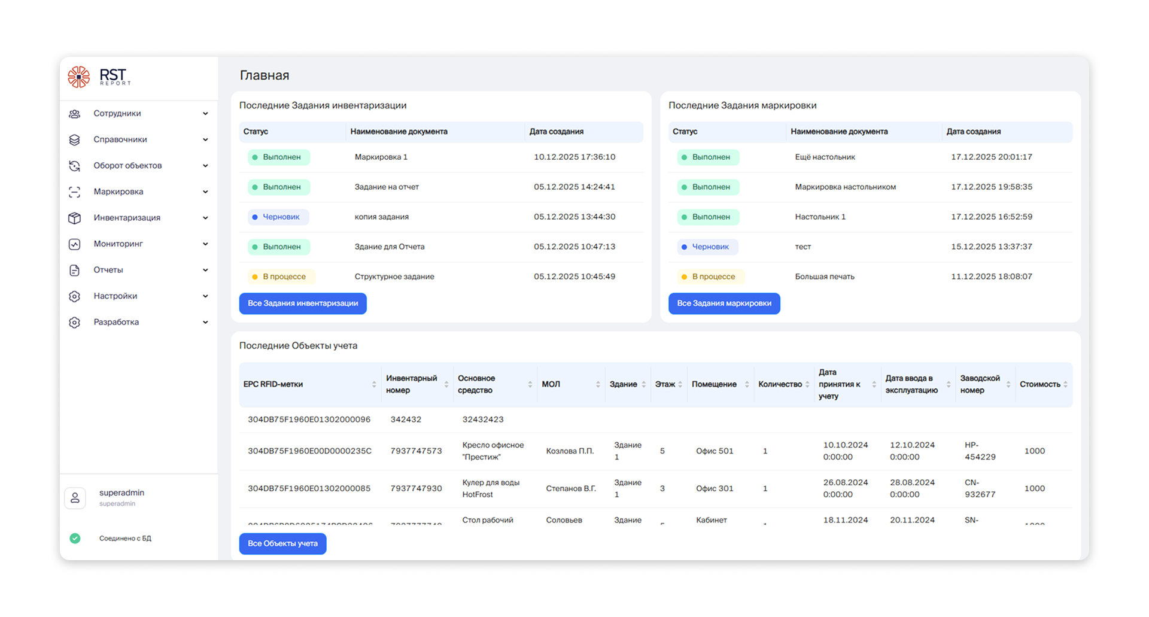Expand the Сотрудники menu chevron

coord(205,114)
